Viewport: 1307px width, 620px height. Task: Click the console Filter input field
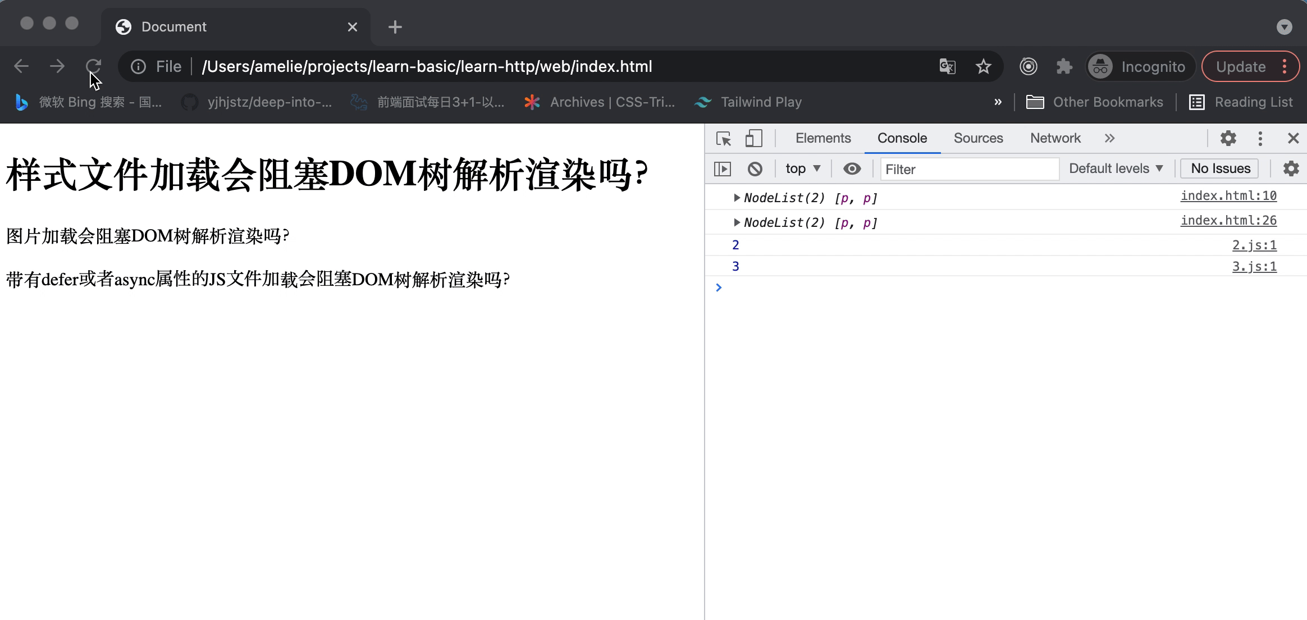970,169
